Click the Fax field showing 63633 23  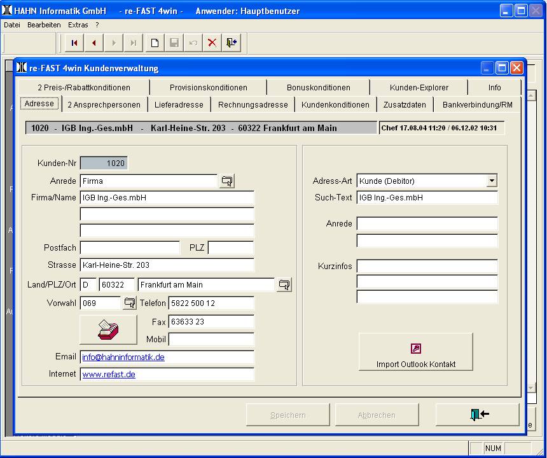click(x=211, y=322)
